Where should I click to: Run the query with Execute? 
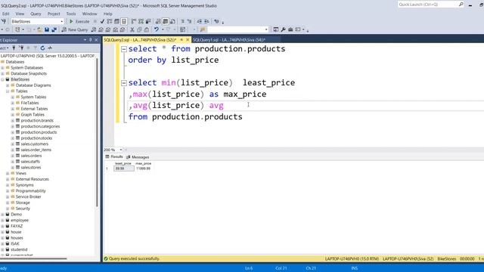point(79,22)
